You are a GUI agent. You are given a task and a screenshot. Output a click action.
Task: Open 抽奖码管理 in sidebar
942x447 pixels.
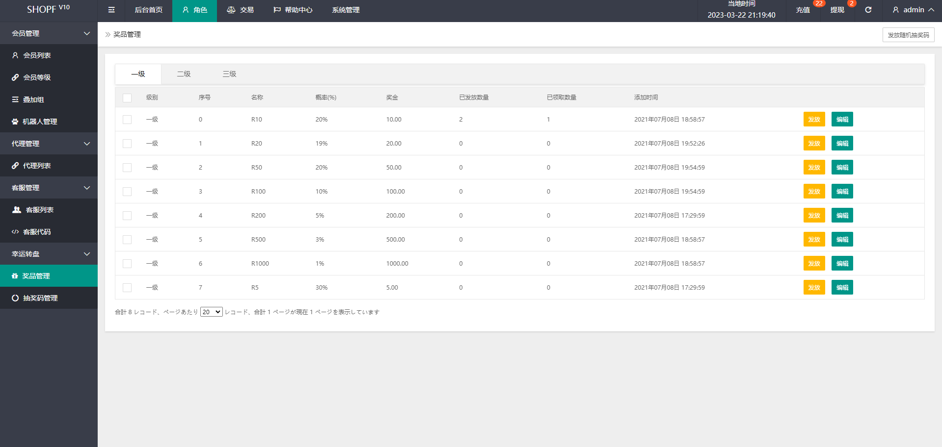point(40,298)
